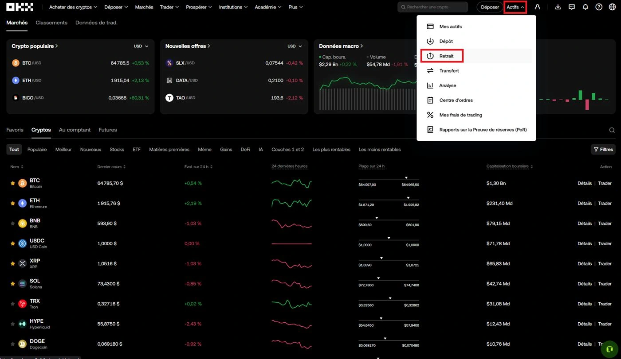Click the Hyperliquid coin icon in table

[x=23, y=324]
